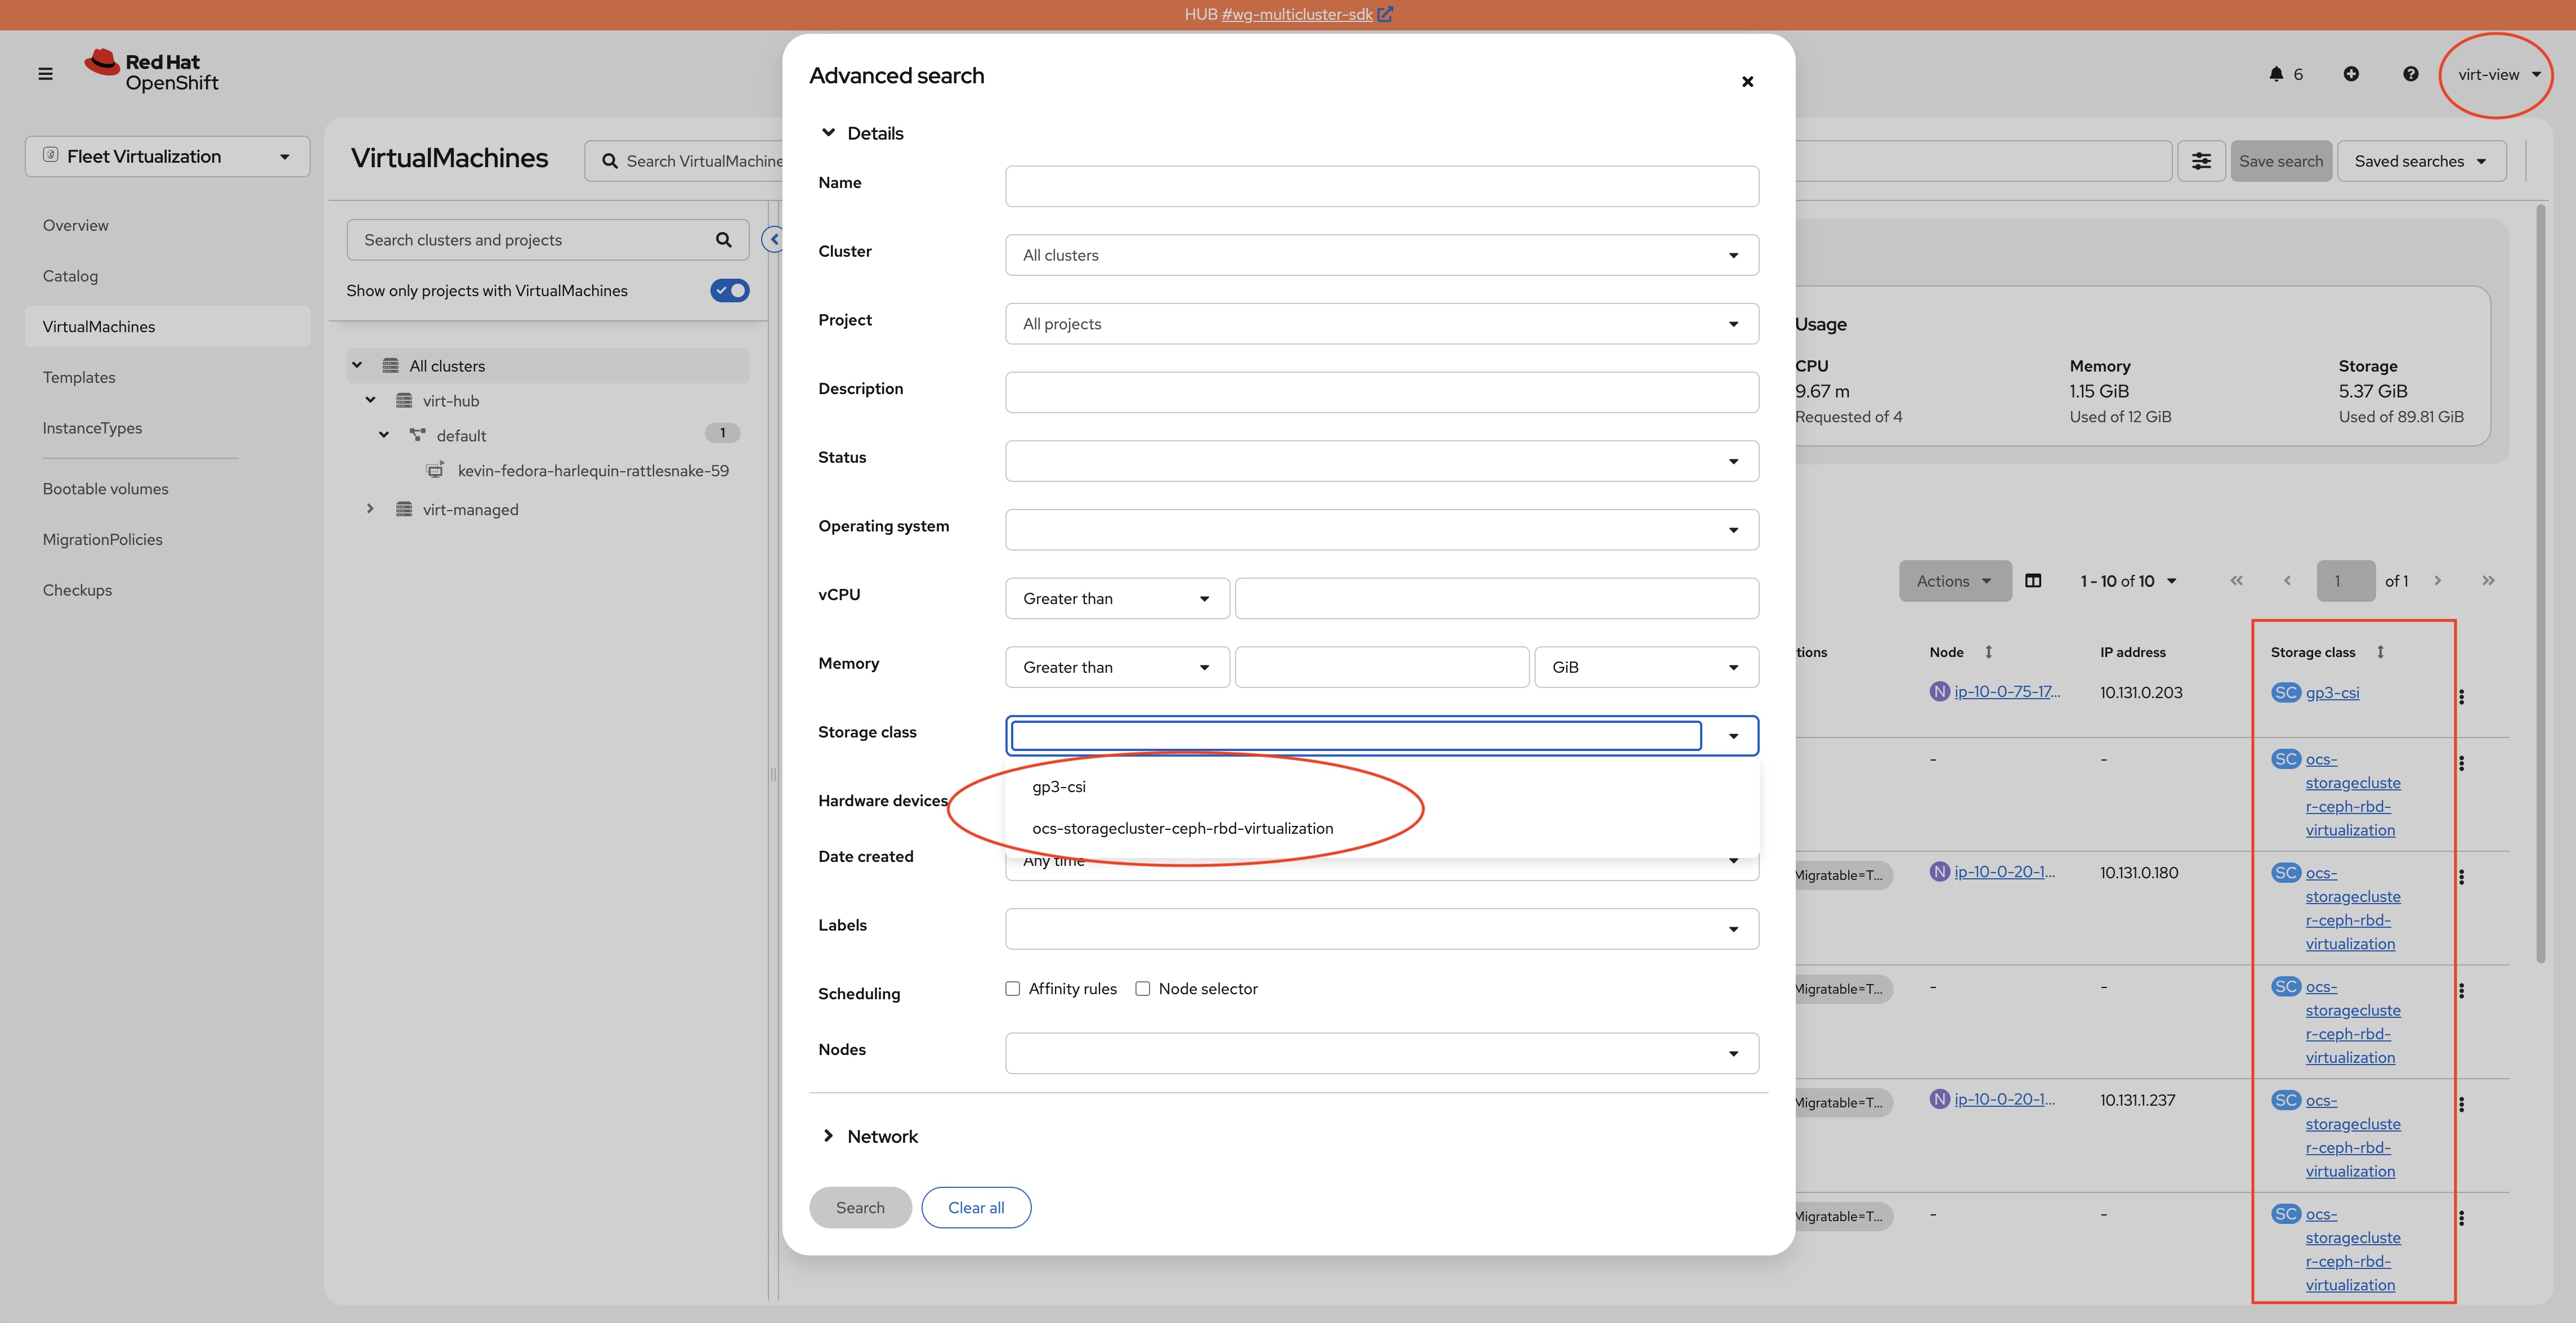Viewport: 2576px width, 1323px height.
Task: Open the help question mark icon
Action: [x=2410, y=74]
